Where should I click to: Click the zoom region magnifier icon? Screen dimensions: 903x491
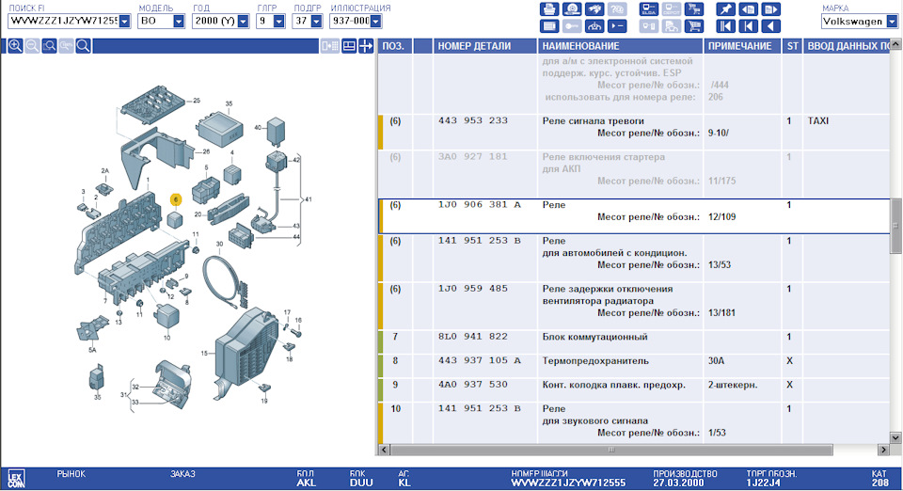(49, 46)
